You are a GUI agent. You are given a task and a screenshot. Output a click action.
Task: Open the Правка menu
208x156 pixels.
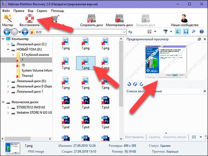click(19, 11)
